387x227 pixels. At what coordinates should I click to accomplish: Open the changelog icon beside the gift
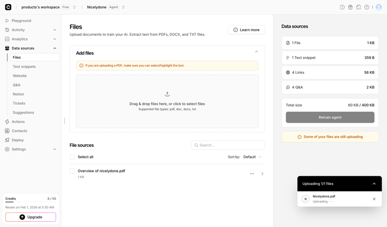point(358,7)
